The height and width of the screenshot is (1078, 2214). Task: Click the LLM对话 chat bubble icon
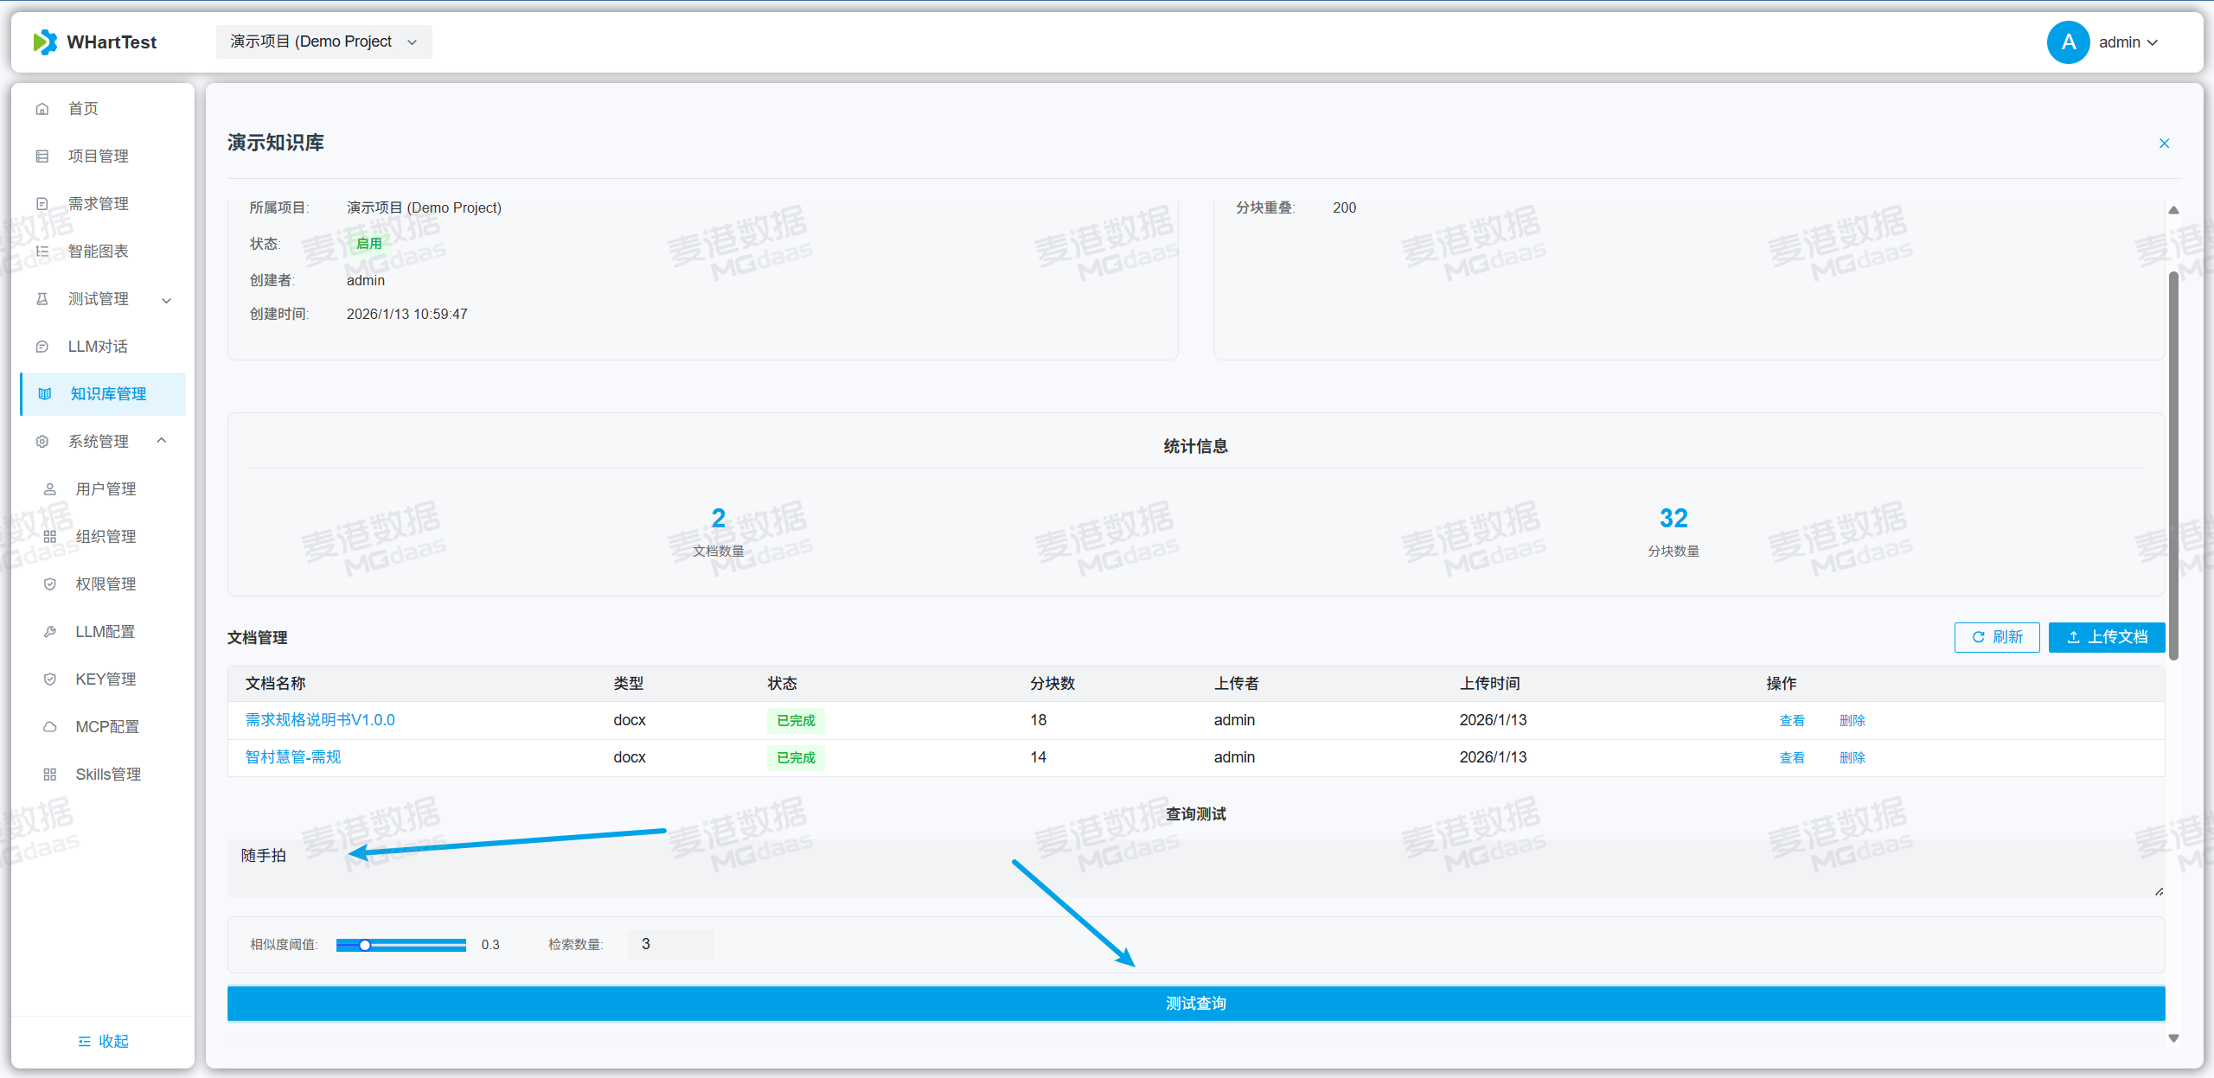(x=42, y=347)
